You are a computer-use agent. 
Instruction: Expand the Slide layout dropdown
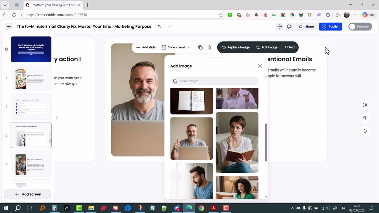(x=176, y=47)
